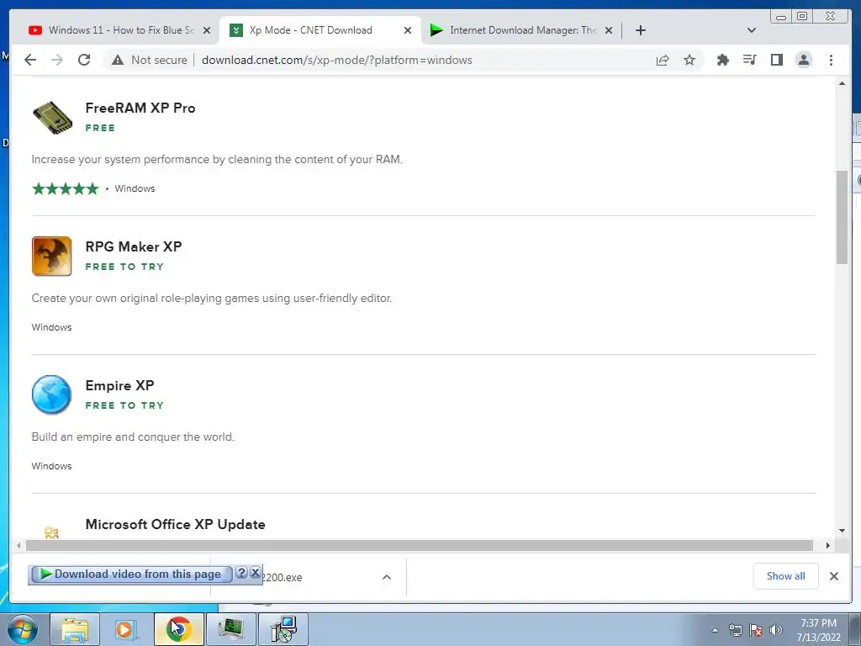The width and height of the screenshot is (861, 646).
Task: Go back to the previous page
Action: point(30,60)
